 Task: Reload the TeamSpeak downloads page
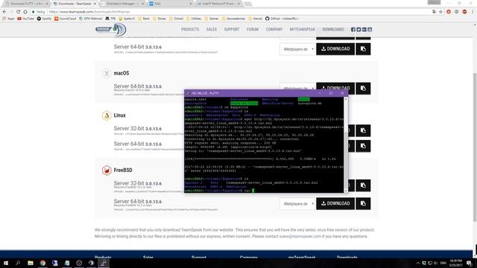tap(18, 12)
